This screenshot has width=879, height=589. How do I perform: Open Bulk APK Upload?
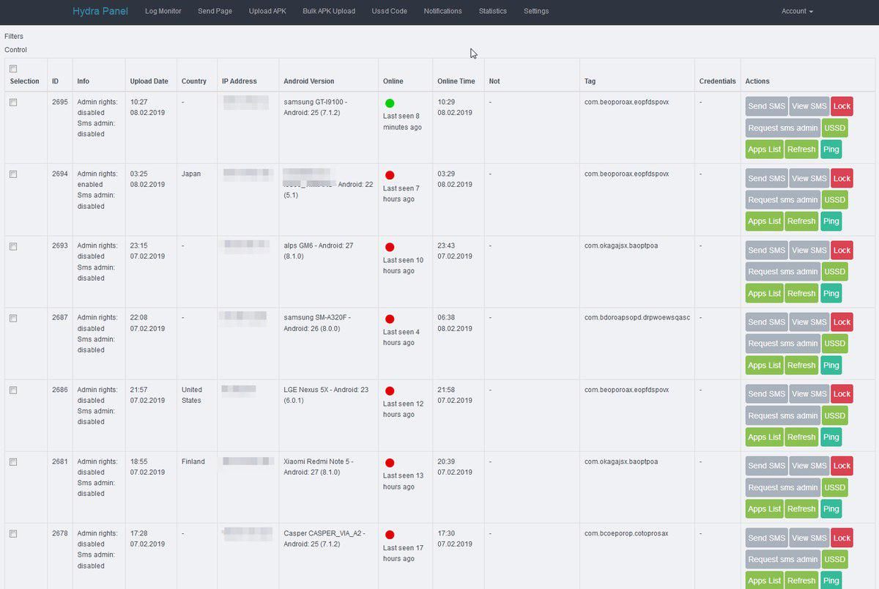tap(329, 11)
